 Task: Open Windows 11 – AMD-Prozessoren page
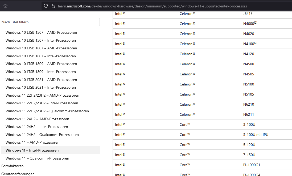click(x=32, y=142)
